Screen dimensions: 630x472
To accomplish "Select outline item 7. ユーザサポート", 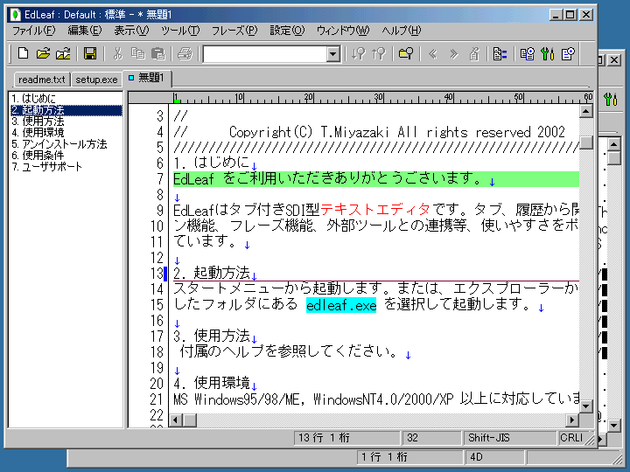I will [x=66, y=167].
